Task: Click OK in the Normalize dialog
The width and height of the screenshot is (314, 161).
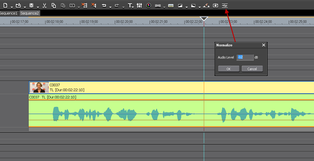Action: 229,69
